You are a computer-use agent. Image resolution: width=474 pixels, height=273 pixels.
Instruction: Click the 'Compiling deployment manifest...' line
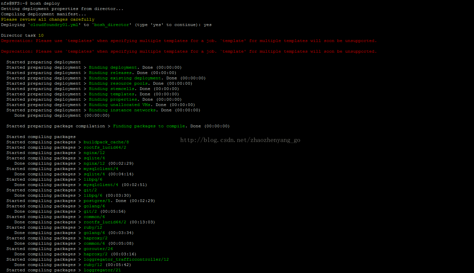pyautogui.click(x=44, y=14)
